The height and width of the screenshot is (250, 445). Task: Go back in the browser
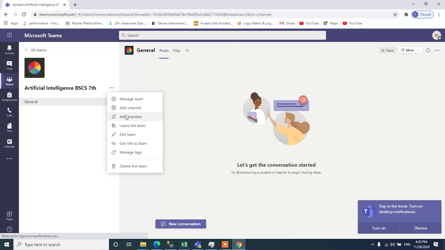[6, 15]
